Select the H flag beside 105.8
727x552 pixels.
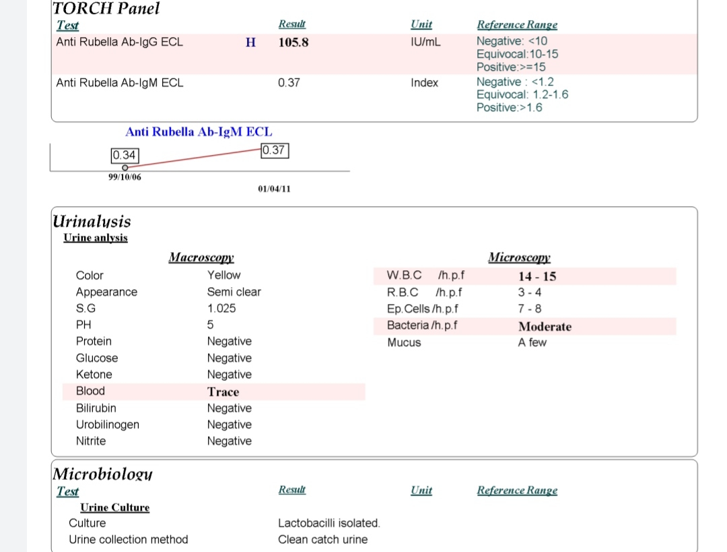(251, 42)
